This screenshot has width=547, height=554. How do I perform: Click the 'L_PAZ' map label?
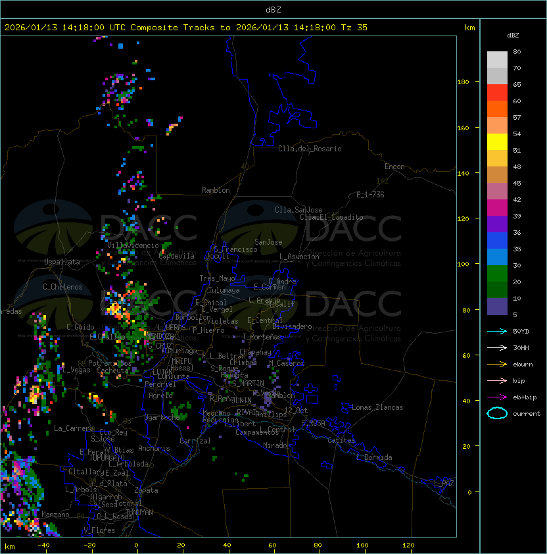pos(444,484)
